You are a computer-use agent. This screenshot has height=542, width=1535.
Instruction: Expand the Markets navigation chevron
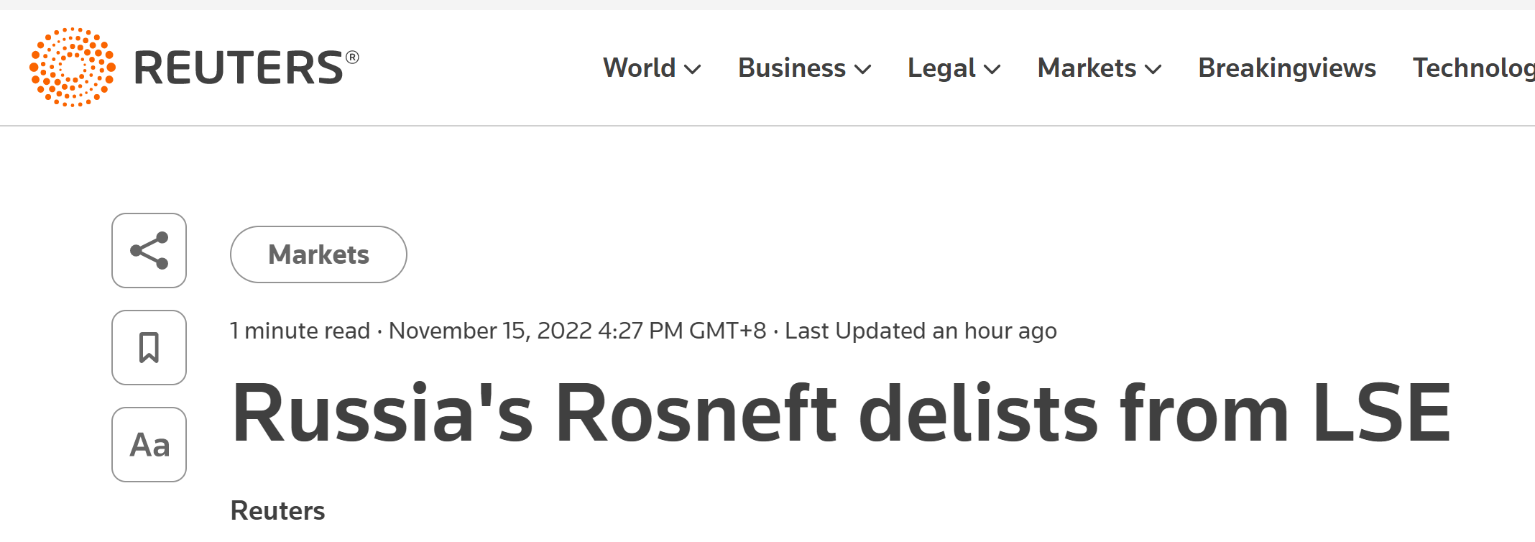pyautogui.click(x=1153, y=70)
